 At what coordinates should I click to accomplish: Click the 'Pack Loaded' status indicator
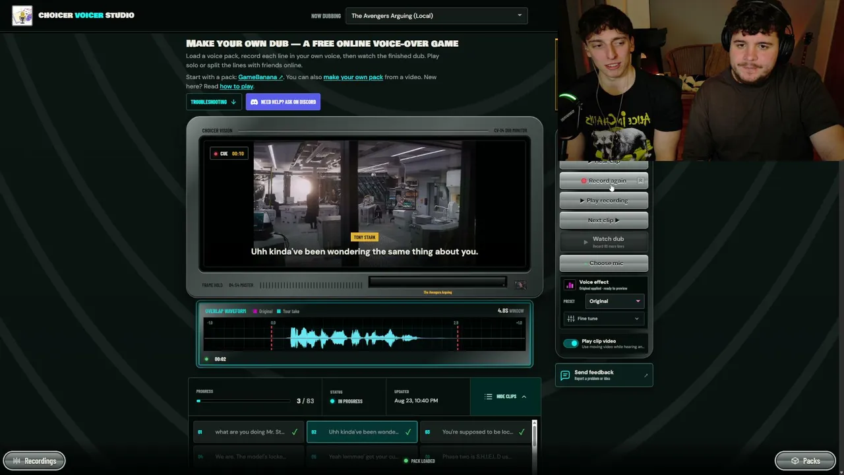pos(419,461)
